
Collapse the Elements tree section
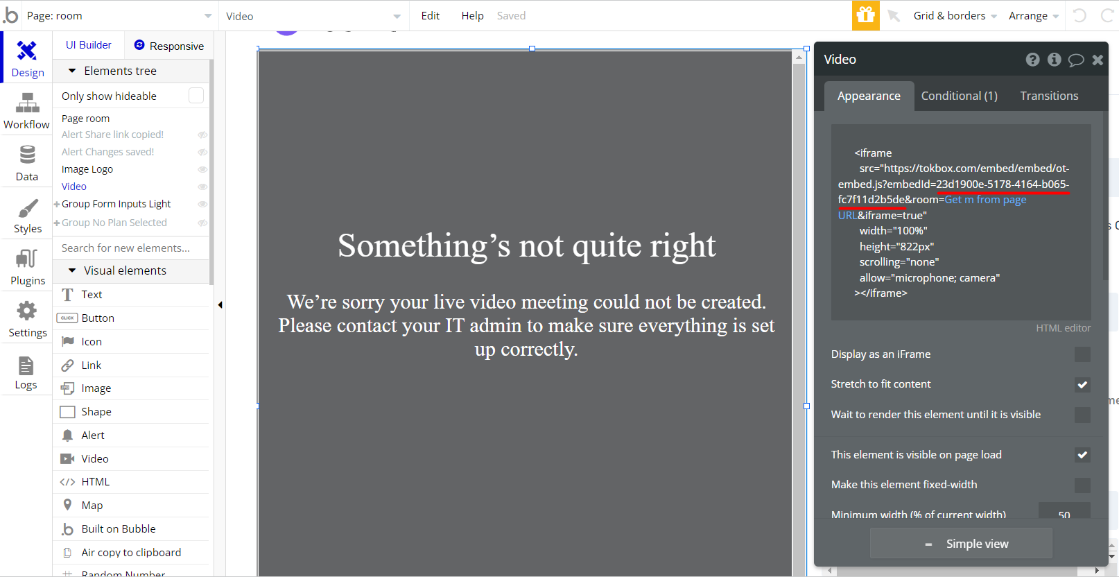coord(72,71)
